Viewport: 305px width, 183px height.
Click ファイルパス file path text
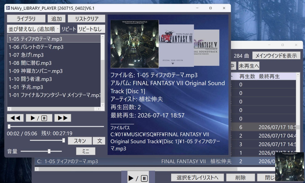(x=120, y=128)
